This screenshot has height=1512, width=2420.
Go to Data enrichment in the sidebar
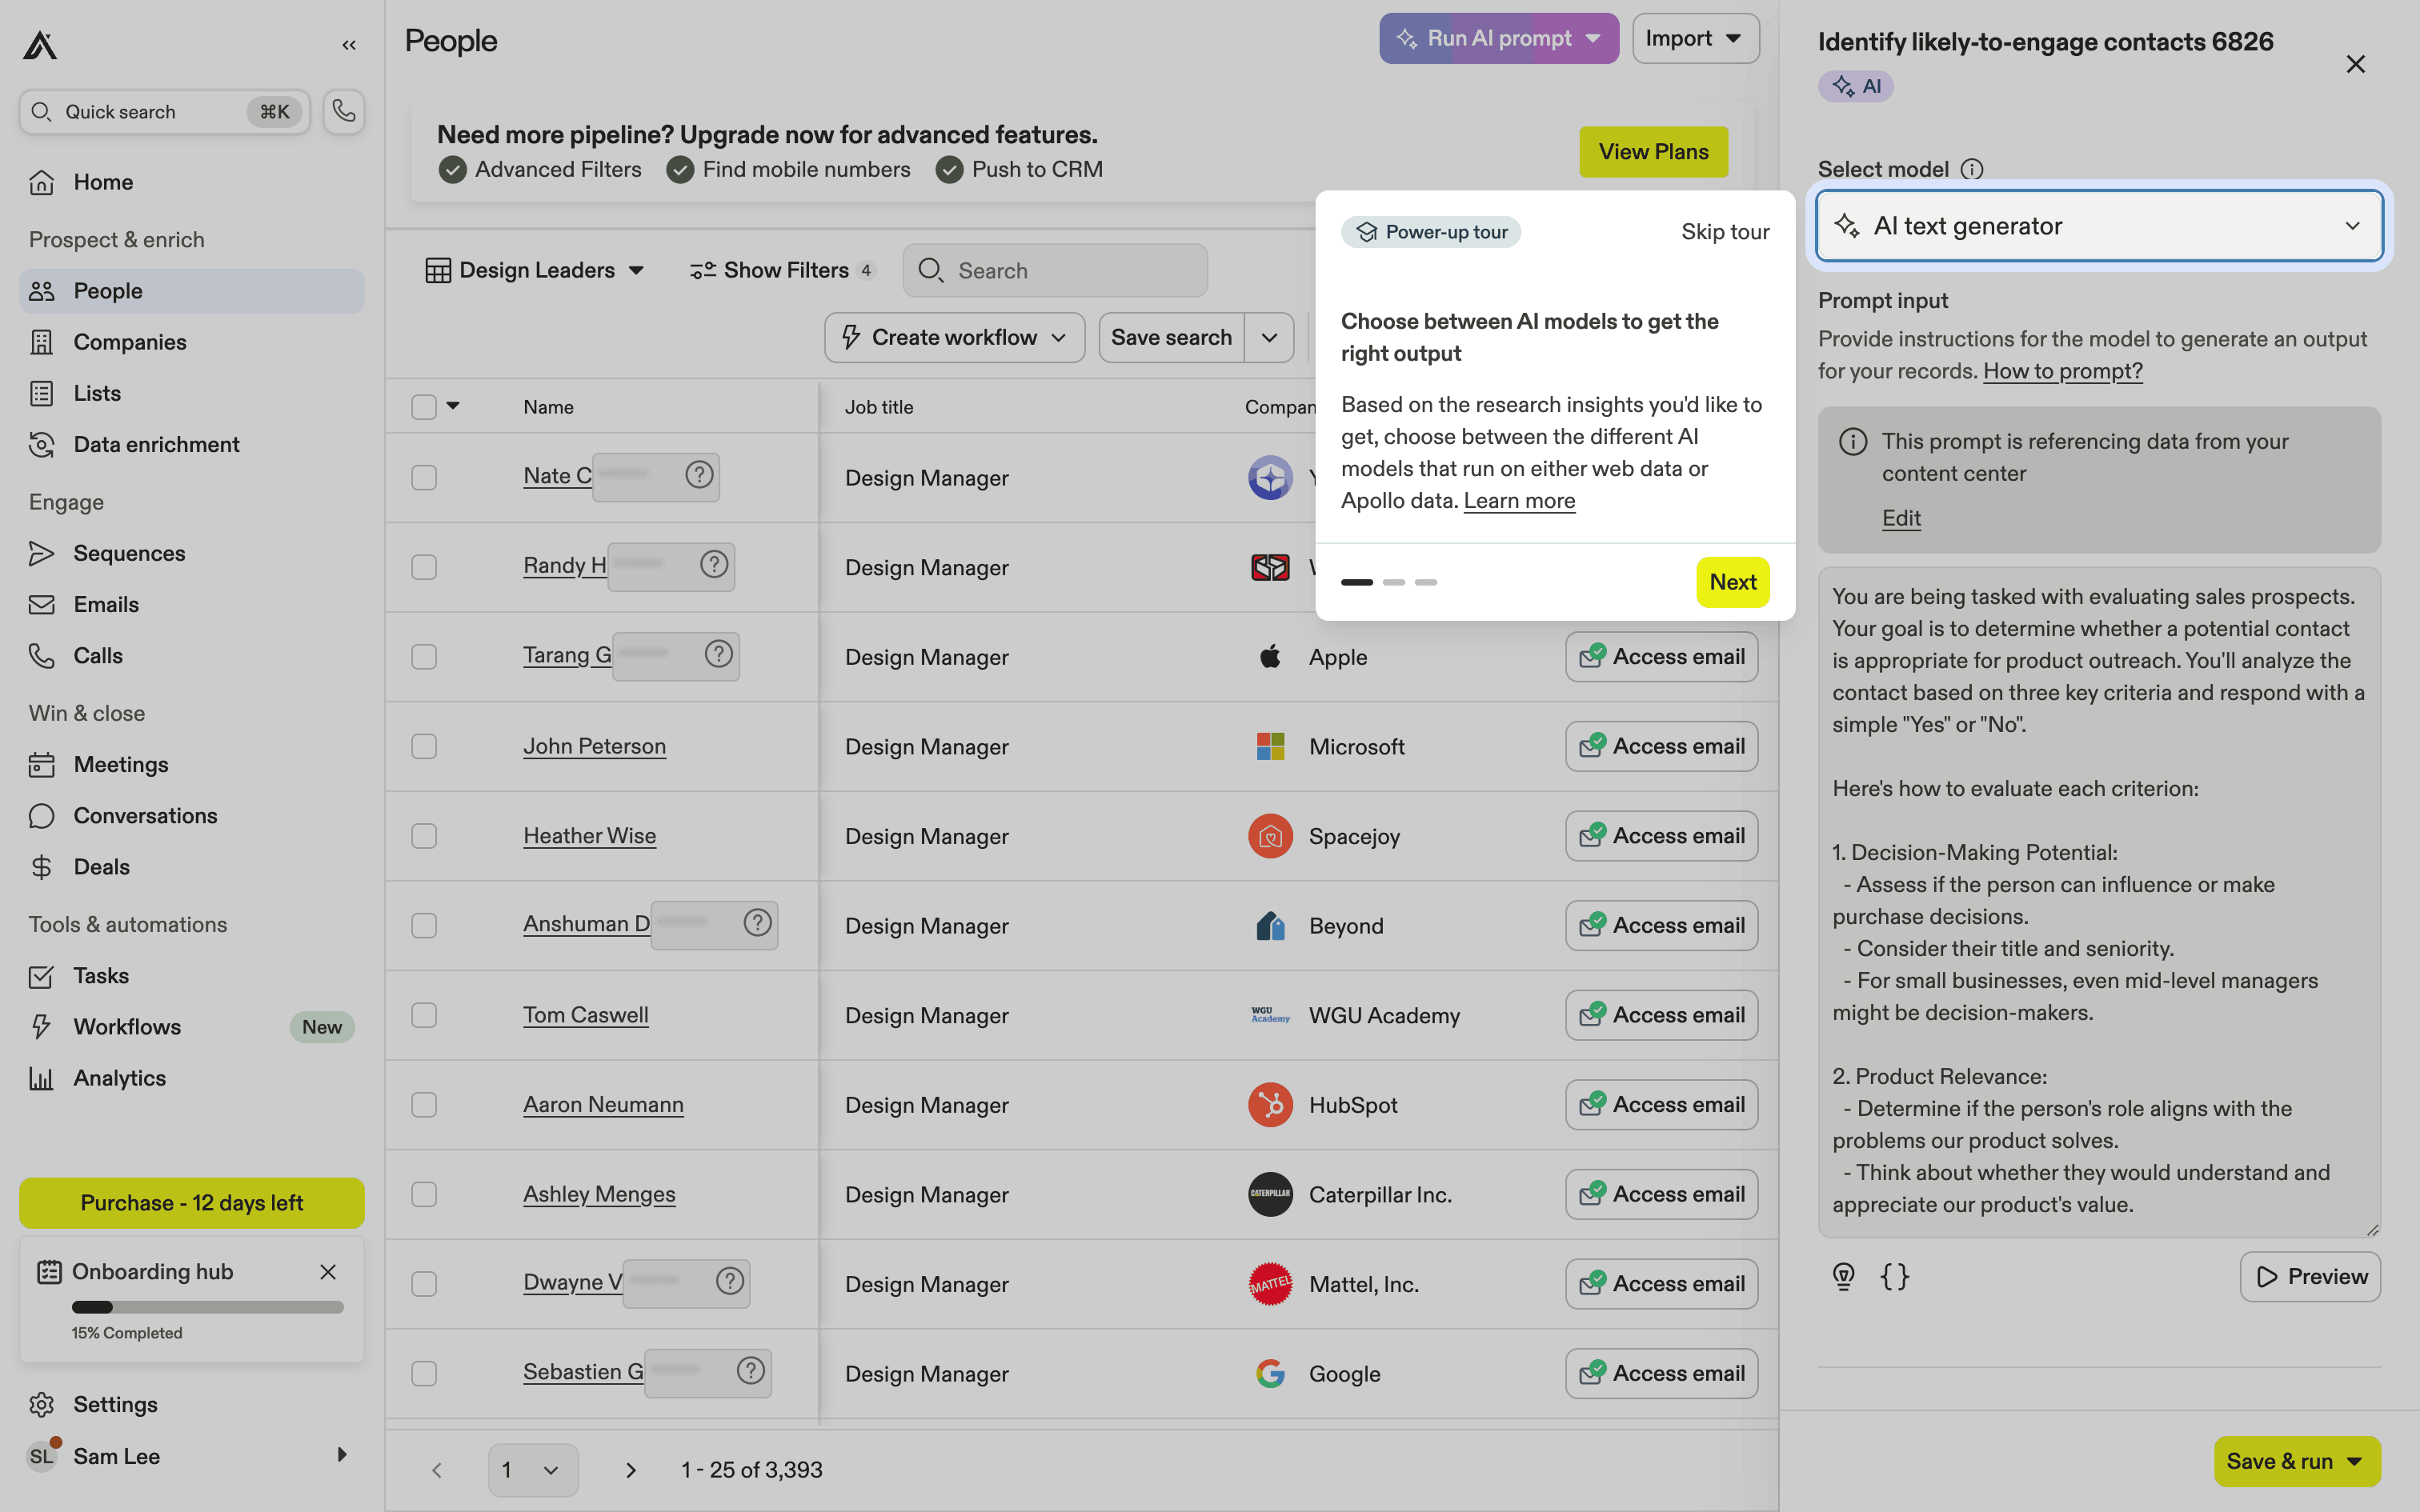(156, 444)
